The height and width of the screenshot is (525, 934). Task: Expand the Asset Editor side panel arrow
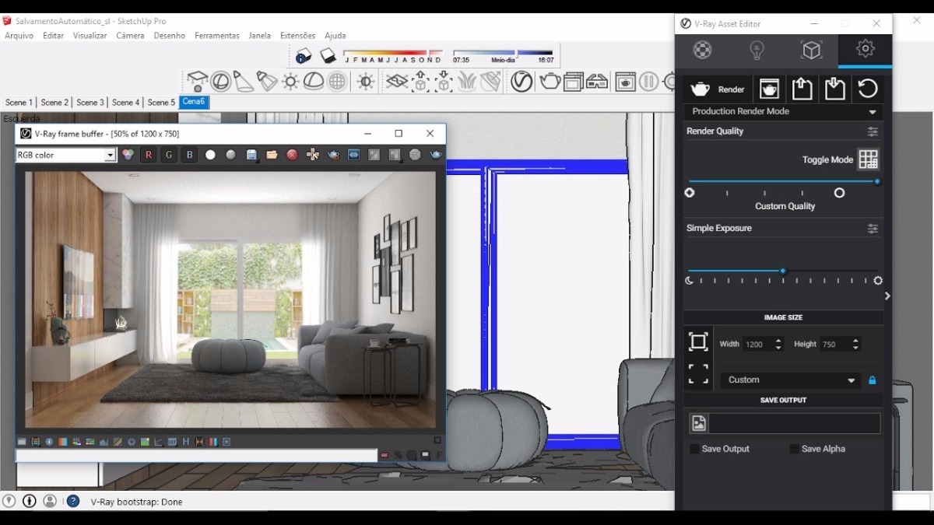click(x=887, y=296)
